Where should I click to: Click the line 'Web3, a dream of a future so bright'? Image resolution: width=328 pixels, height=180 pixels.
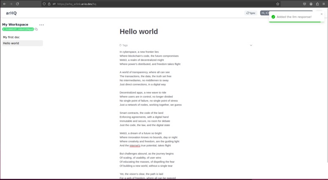(140, 133)
